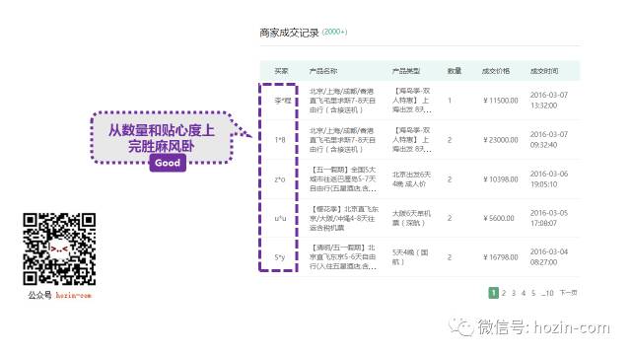The height and width of the screenshot is (355, 631).
Task: Click the 商家成交记录 section heading
Action: (x=289, y=33)
